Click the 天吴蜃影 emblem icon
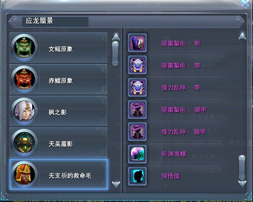The image size is (253, 202). point(24,143)
